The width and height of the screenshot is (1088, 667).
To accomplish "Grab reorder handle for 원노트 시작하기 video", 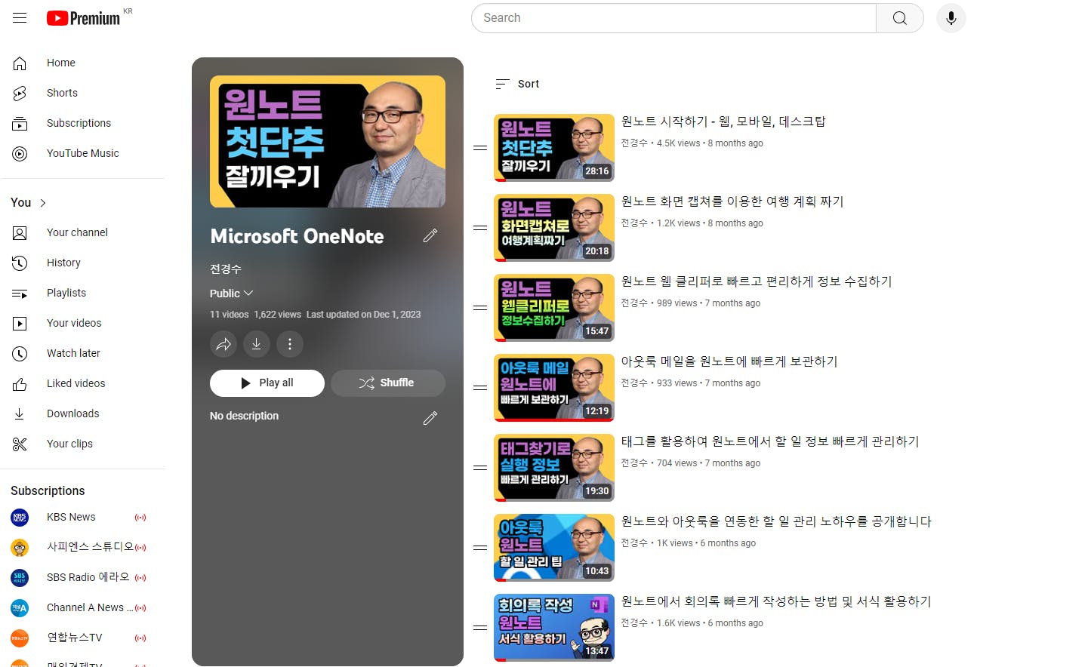I will tap(480, 148).
